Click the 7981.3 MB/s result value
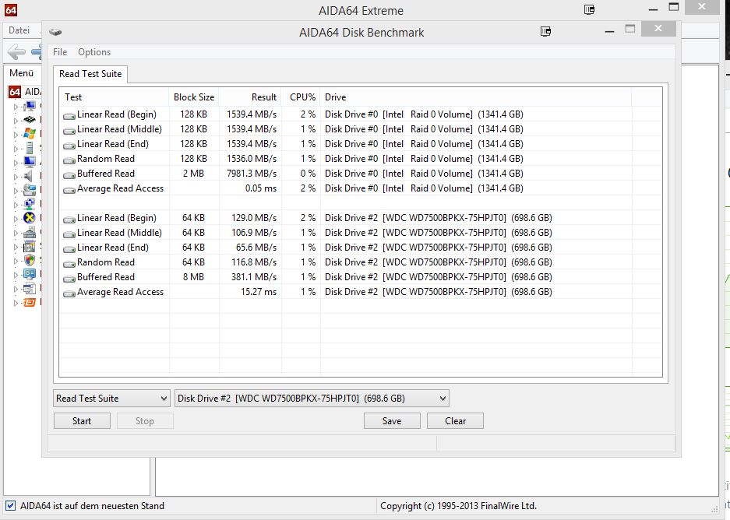This screenshot has width=730, height=520. [252, 174]
